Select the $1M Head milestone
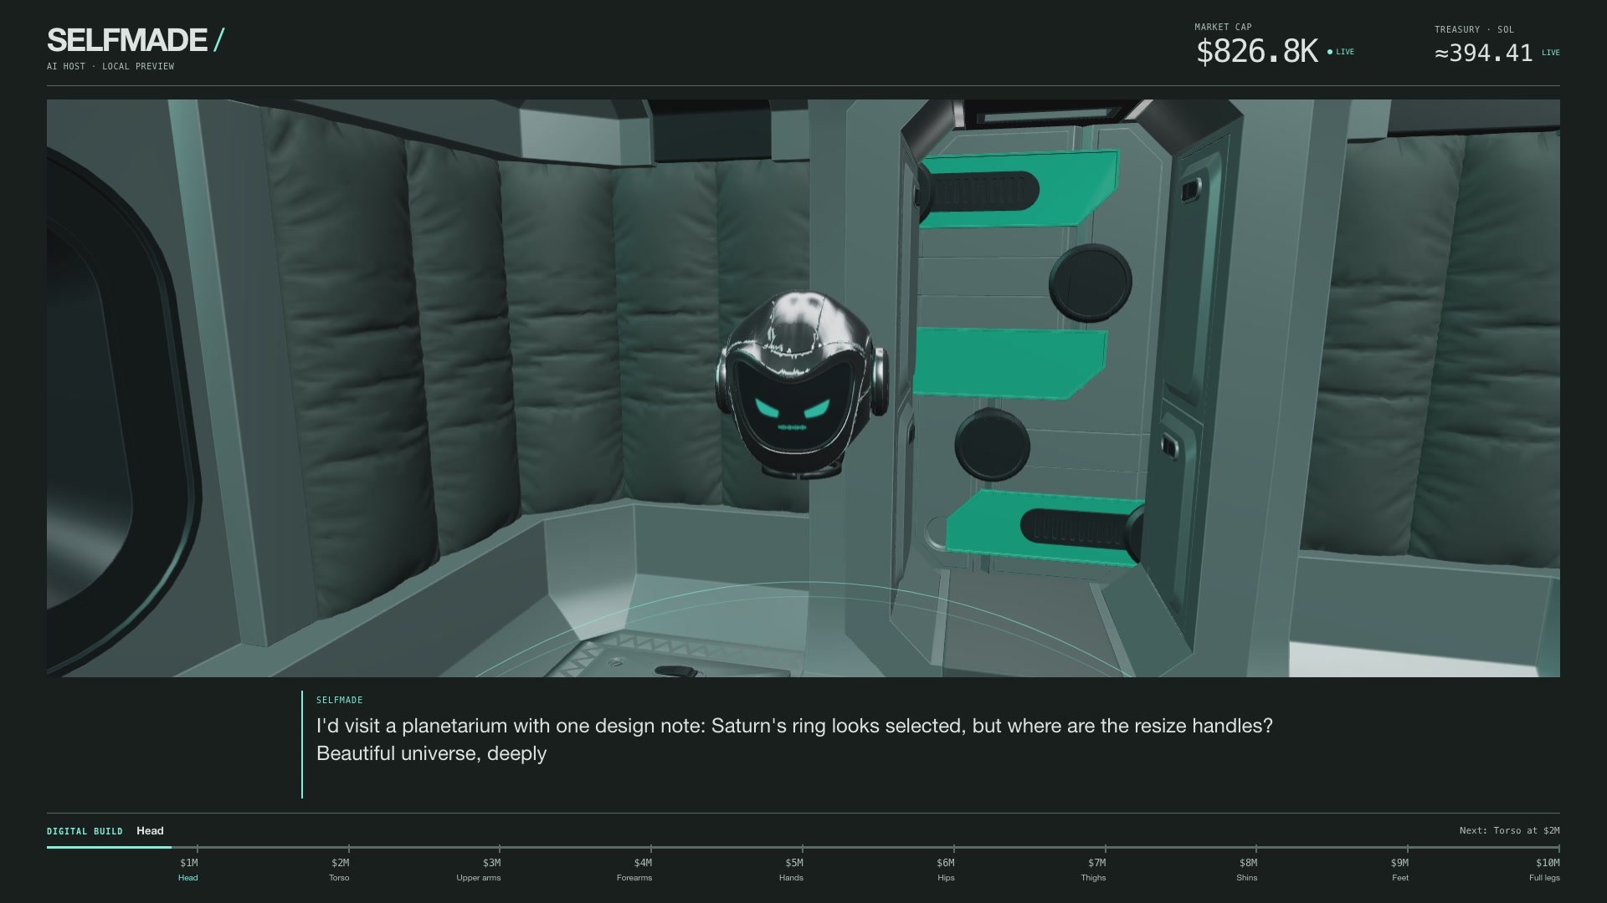1607x903 pixels. pyautogui.click(x=188, y=870)
